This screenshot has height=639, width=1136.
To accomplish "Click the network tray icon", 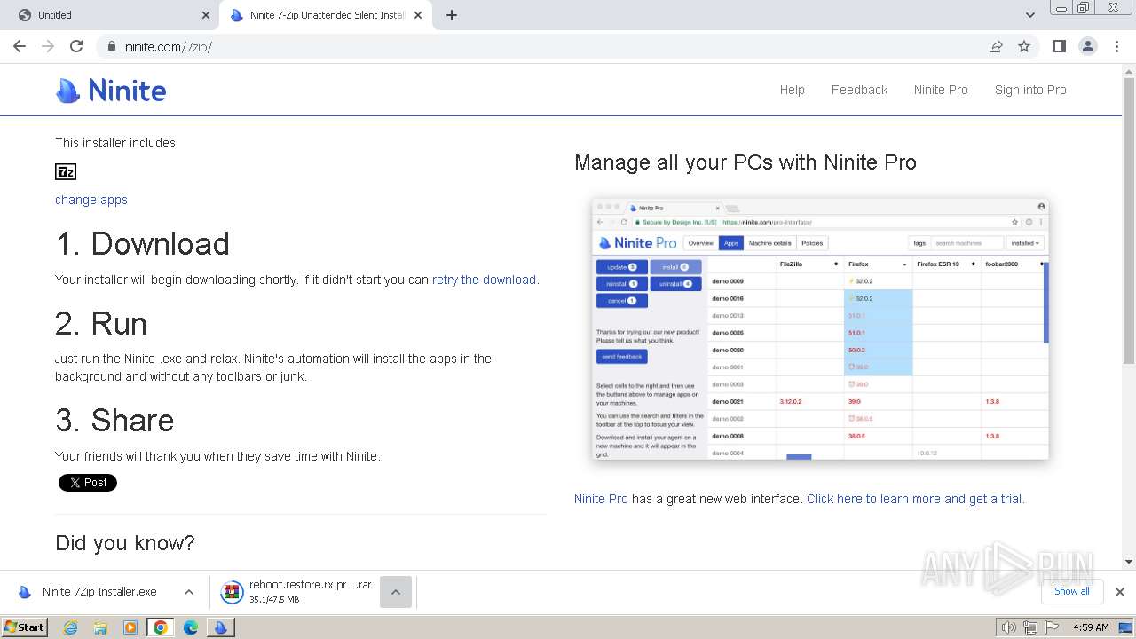I will 1030,627.
